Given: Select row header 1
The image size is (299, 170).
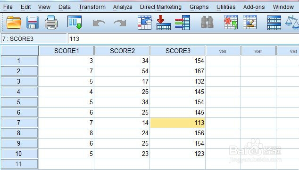Looking at the screenshot, I should pyautogui.click(x=19, y=61).
